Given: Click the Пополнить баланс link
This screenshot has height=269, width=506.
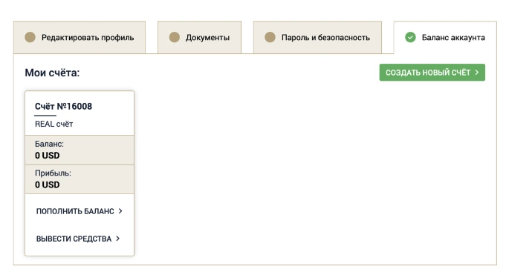Looking at the screenshot, I should tap(80, 211).
